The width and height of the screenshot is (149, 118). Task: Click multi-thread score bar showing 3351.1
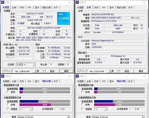(45, 101)
